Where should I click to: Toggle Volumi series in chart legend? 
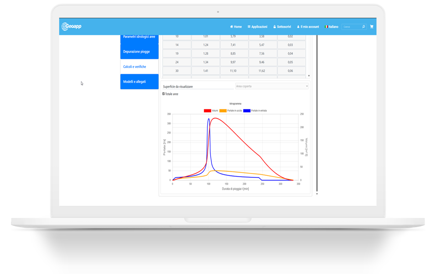pyautogui.click(x=207, y=111)
